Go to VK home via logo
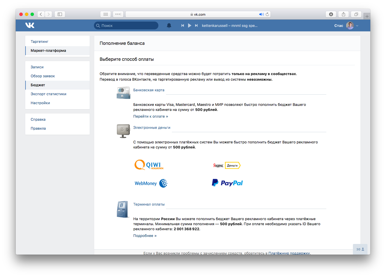This screenshot has height=277, width=386. 30,25
